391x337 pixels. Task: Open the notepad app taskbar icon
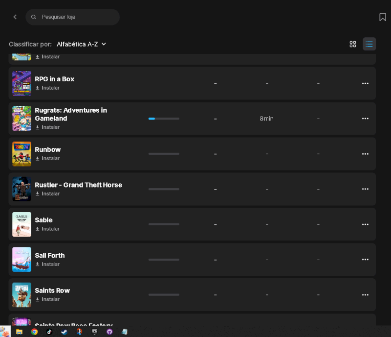(x=125, y=332)
